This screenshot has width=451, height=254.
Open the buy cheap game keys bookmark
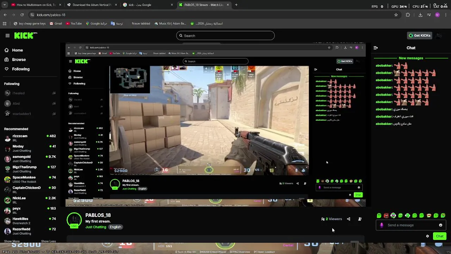click(x=30, y=24)
